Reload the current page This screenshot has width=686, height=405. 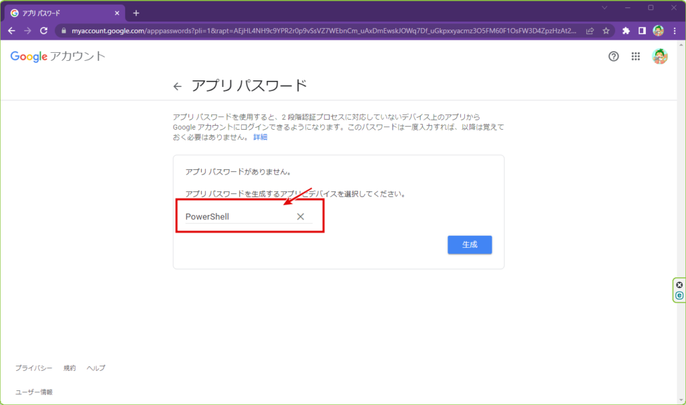44,31
